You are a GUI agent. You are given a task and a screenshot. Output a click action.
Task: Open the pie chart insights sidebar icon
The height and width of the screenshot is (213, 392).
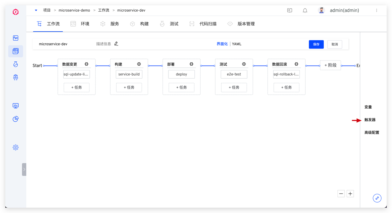(16, 119)
